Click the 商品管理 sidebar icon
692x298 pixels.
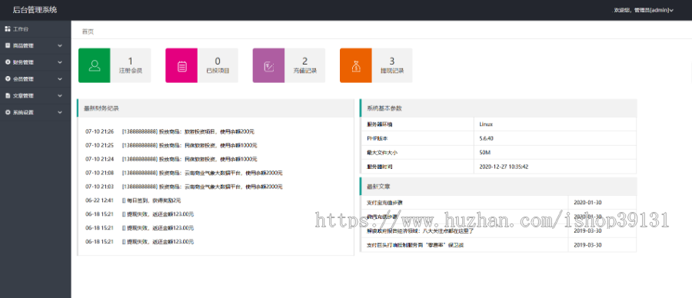(x=8, y=45)
